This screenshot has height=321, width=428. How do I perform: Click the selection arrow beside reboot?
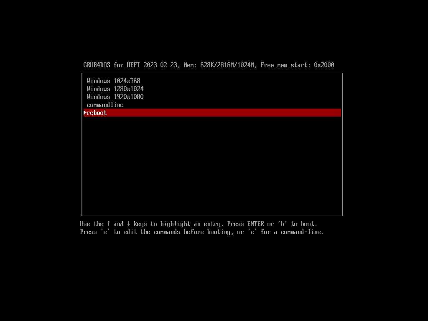[x=85, y=113]
